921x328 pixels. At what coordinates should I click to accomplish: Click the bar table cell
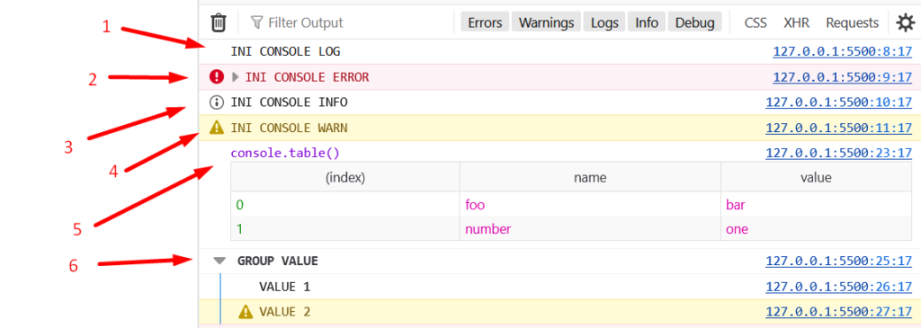(x=817, y=205)
